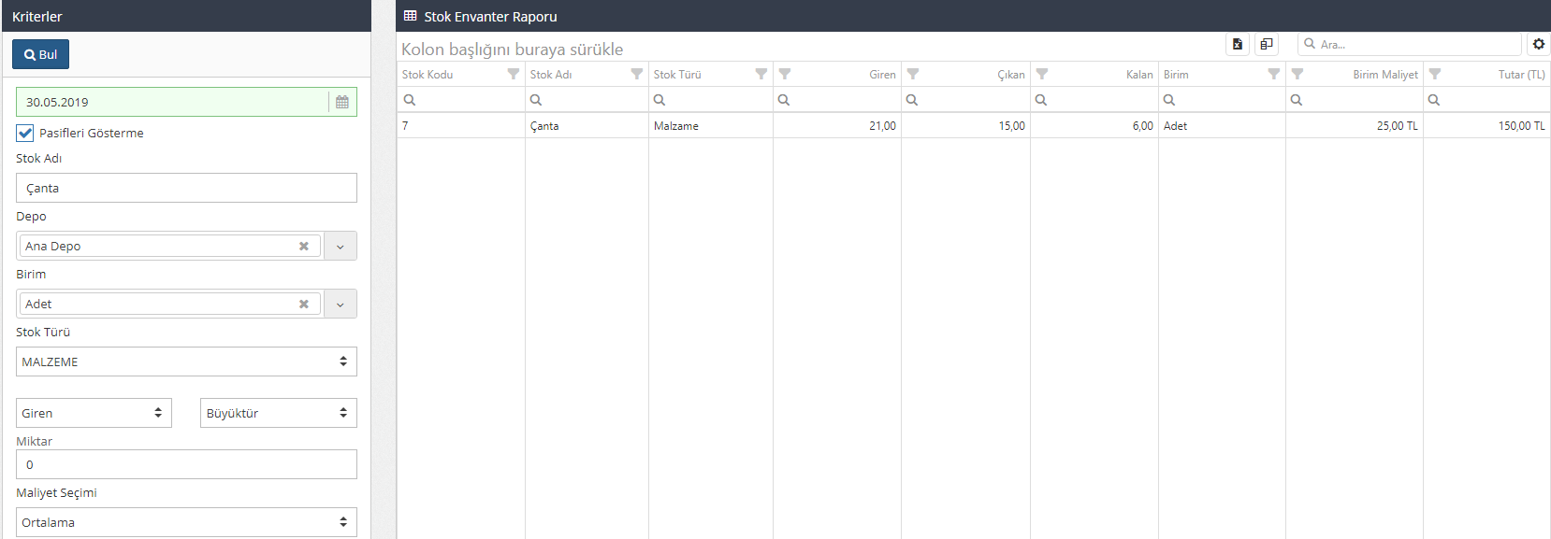Viewport: 1551px width, 539px height.
Task: Click filter icon on Stok Kodu column
Action: point(513,74)
